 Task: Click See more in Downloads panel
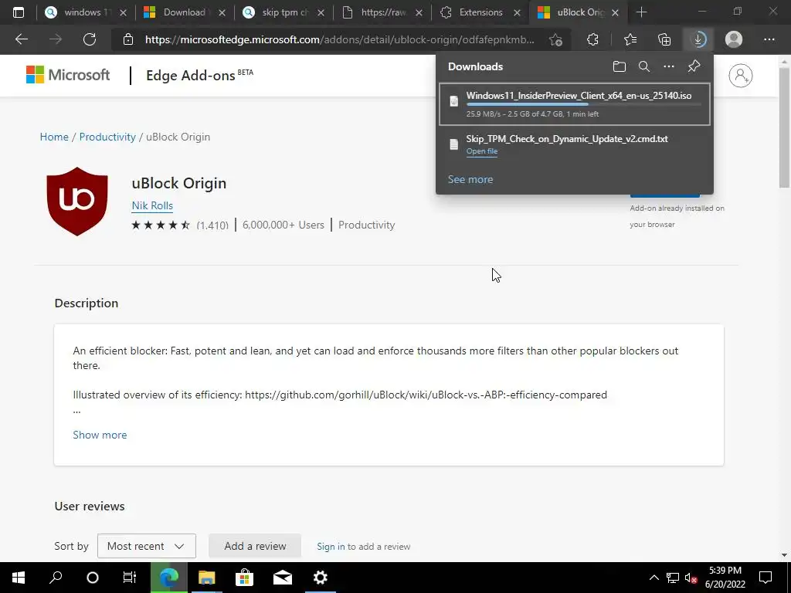tap(470, 179)
